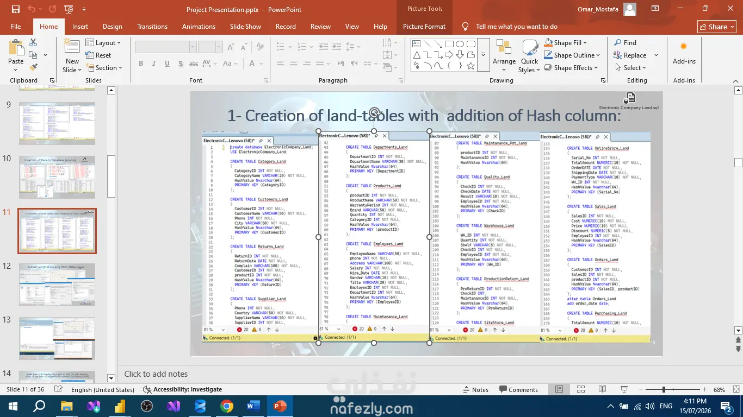Click Tell me what you want to do
This screenshot has width=743, height=417.
(x=509, y=26)
